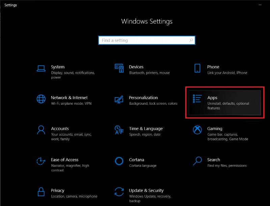Click the Personalization paintbrush icon
The width and height of the screenshot is (270, 206).
[x=119, y=99]
